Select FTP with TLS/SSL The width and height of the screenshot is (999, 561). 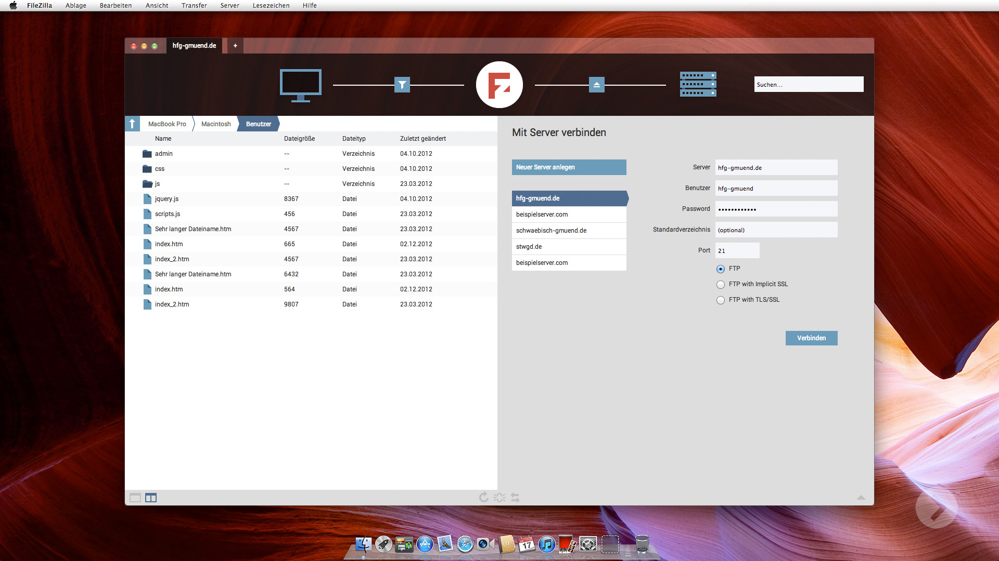point(721,300)
